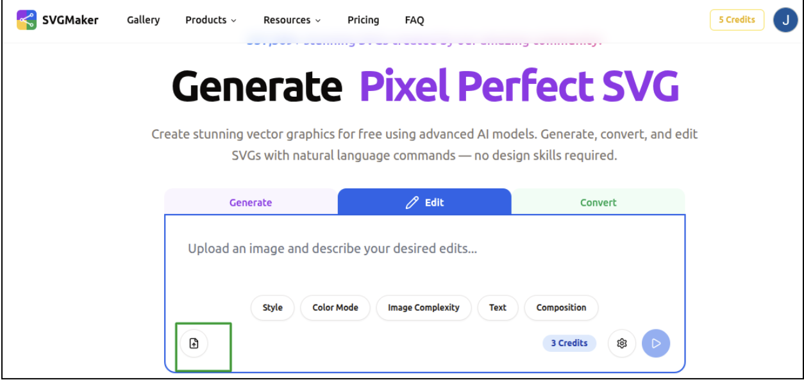
Task: Open the Color Mode selector
Action: pyautogui.click(x=334, y=308)
